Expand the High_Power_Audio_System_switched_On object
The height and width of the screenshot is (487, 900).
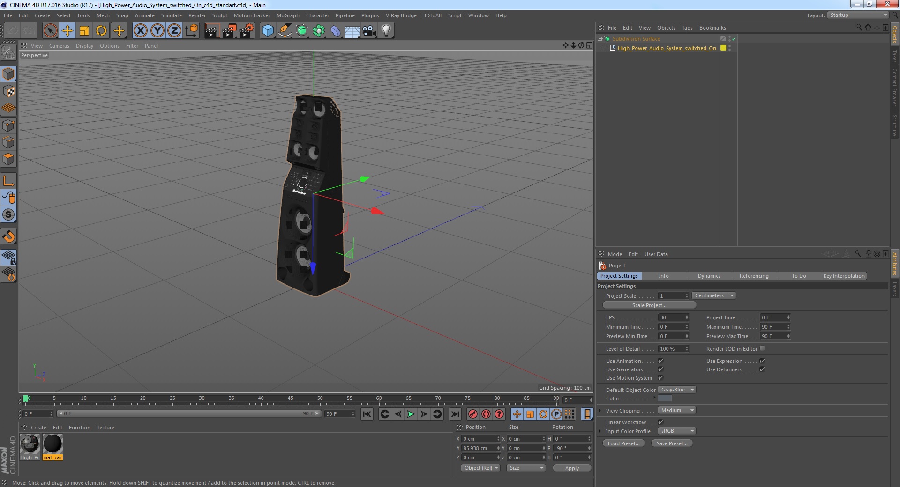pyautogui.click(x=605, y=48)
